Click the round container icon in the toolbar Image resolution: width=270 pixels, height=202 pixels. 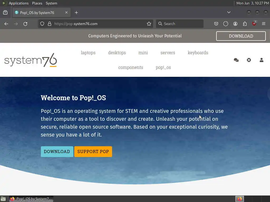pos(226,24)
